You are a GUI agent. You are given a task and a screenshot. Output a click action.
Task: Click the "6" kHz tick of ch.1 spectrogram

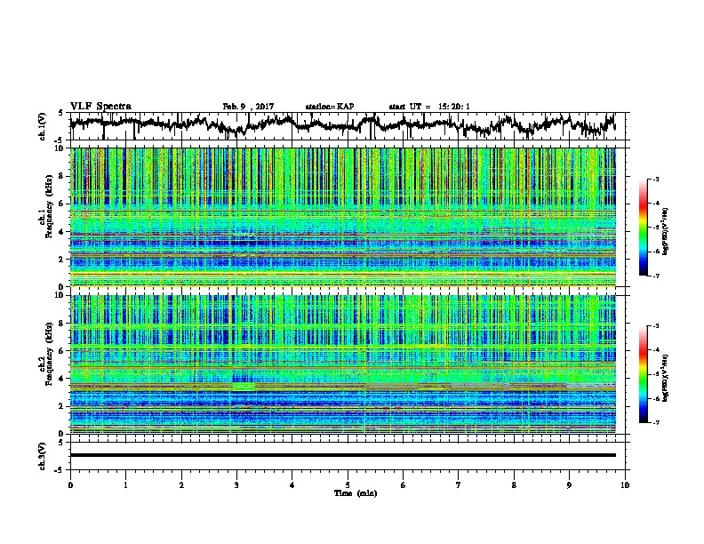(x=63, y=204)
